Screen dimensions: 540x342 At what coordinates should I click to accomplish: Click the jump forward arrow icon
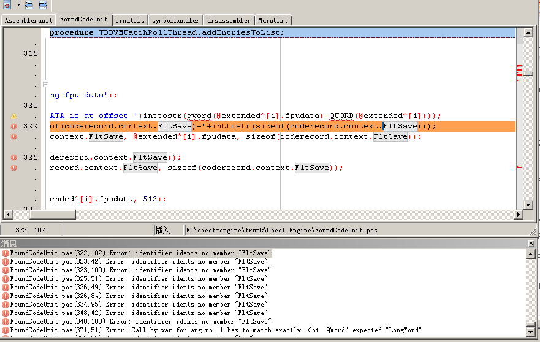pos(43,5)
